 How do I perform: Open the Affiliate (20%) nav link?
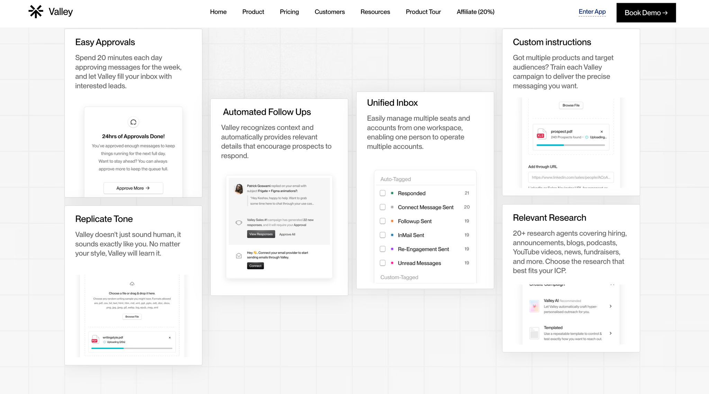coord(476,12)
